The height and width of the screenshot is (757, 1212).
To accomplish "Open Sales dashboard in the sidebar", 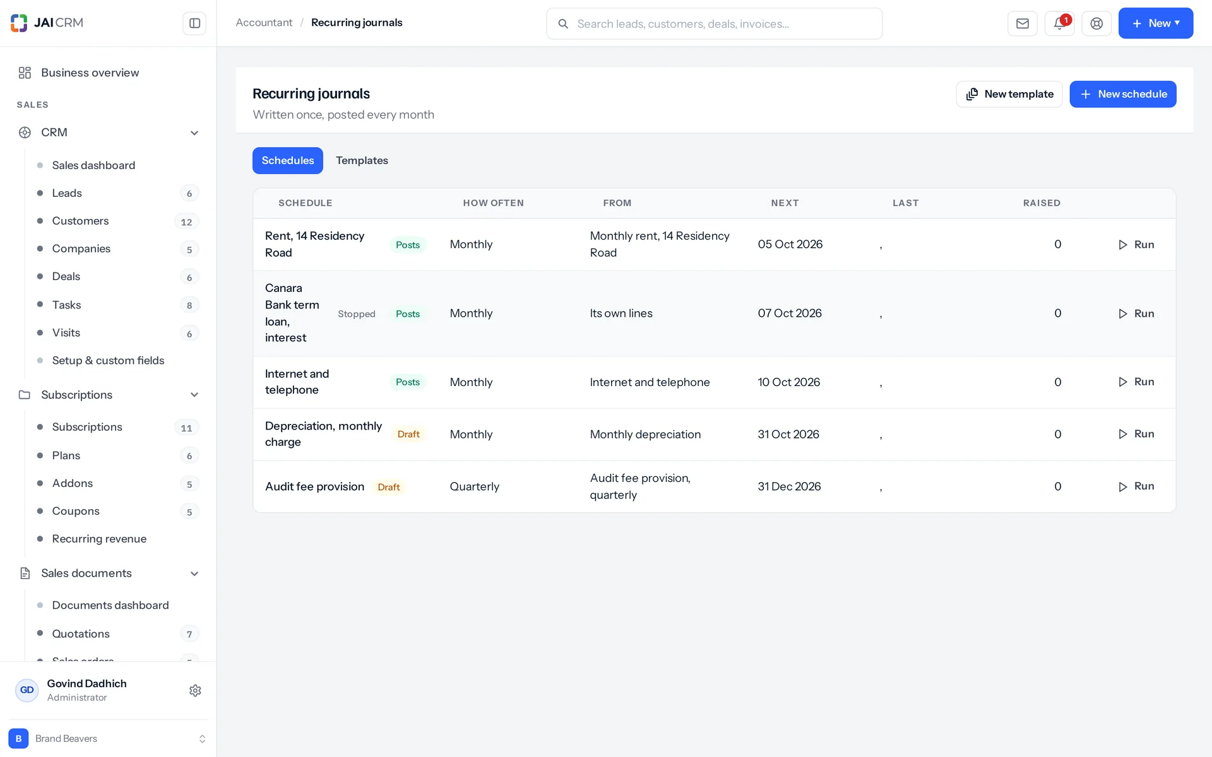I will pyautogui.click(x=117, y=165).
